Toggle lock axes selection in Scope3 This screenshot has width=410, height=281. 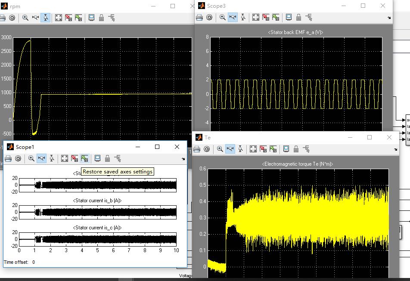coord(298,17)
